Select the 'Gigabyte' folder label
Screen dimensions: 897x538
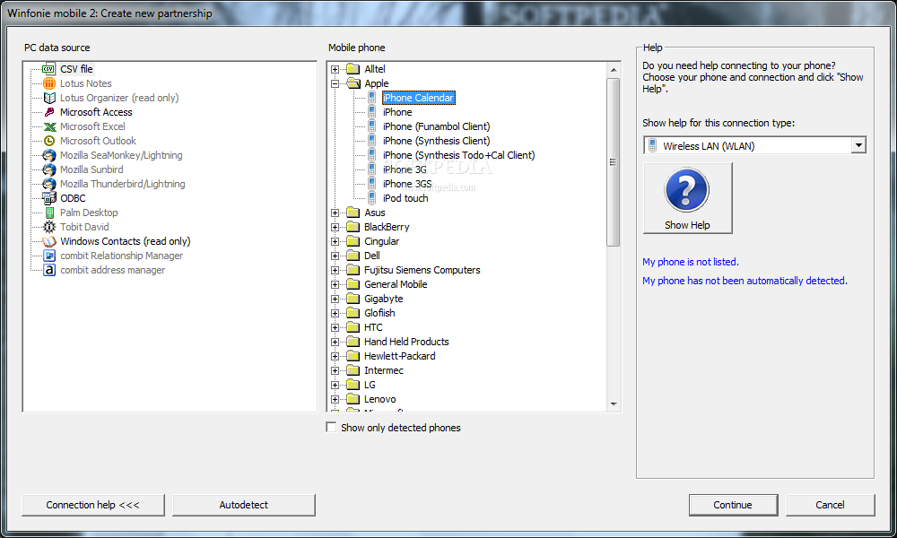[x=383, y=299]
